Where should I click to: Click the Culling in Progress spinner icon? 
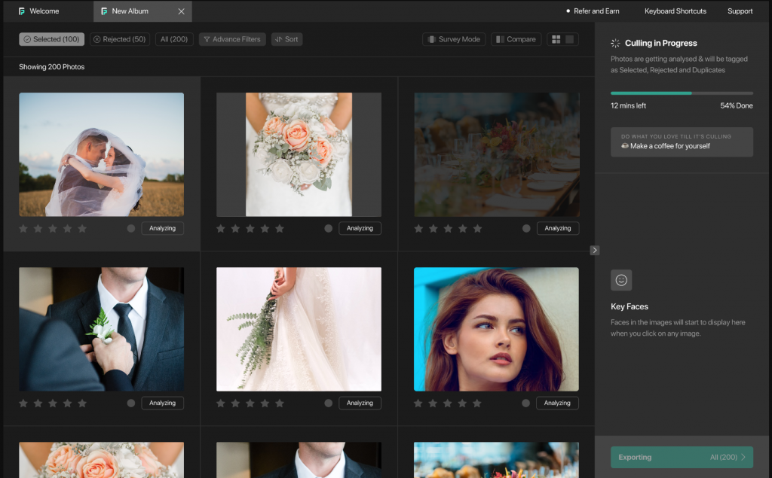(615, 43)
